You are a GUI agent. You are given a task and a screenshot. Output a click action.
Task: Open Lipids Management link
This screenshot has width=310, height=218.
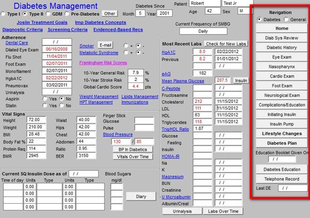point(140,96)
